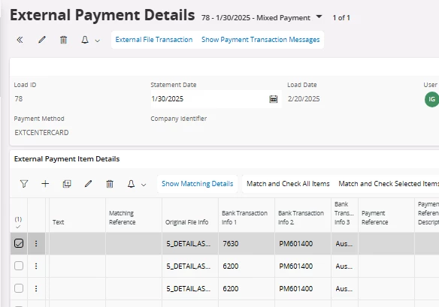Screen dimensions: 439x307
Task: Click Show Matching Details
Action: coord(198,184)
